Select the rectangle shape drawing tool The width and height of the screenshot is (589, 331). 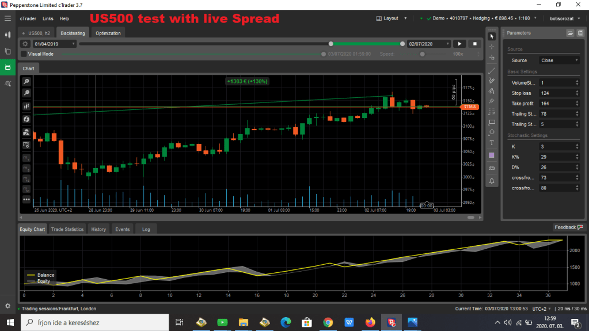[492, 122]
